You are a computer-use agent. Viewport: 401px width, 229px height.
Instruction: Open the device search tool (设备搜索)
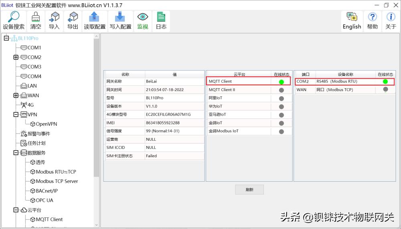(14, 21)
